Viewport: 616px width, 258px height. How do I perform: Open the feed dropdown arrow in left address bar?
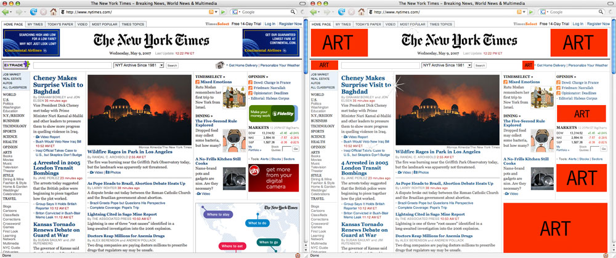(x=216, y=12)
